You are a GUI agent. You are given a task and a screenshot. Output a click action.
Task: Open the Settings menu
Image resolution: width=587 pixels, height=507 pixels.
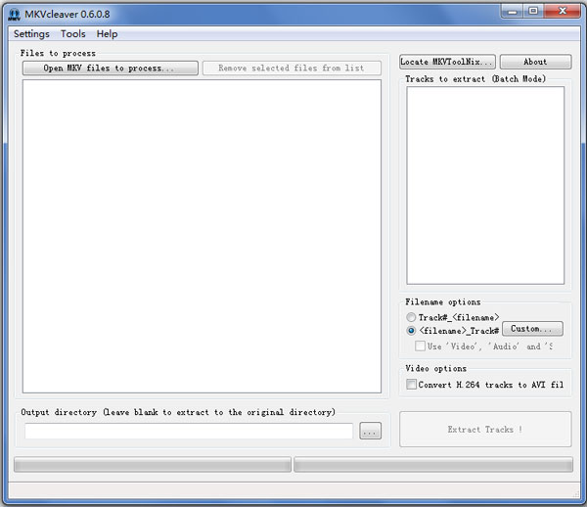click(x=31, y=34)
